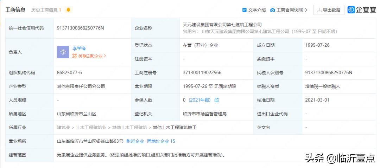Click the 李 avatar thumbnail

[63, 52]
